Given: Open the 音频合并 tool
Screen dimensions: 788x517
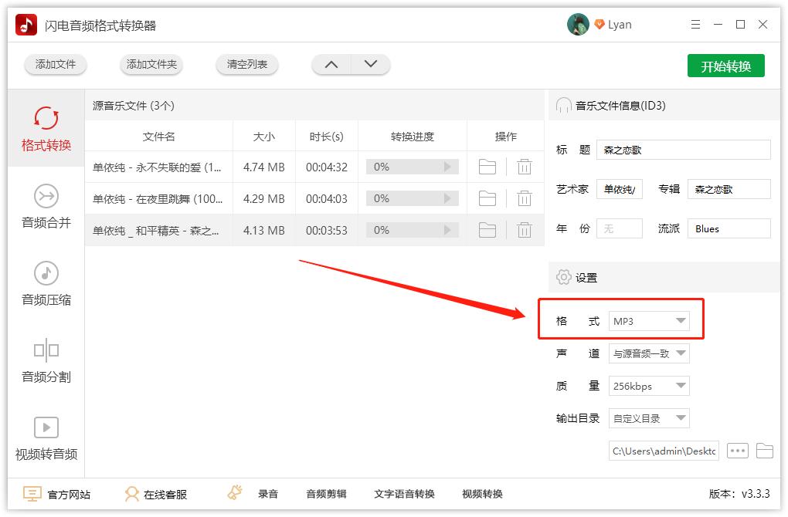Looking at the screenshot, I should (x=45, y=207).
